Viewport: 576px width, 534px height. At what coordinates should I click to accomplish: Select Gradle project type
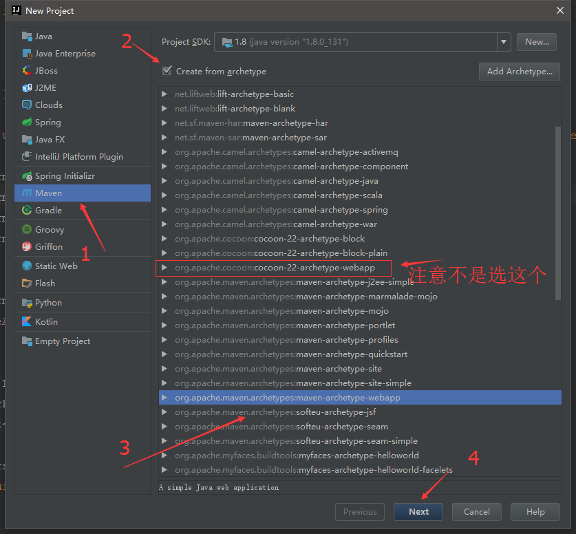point(83,211)
